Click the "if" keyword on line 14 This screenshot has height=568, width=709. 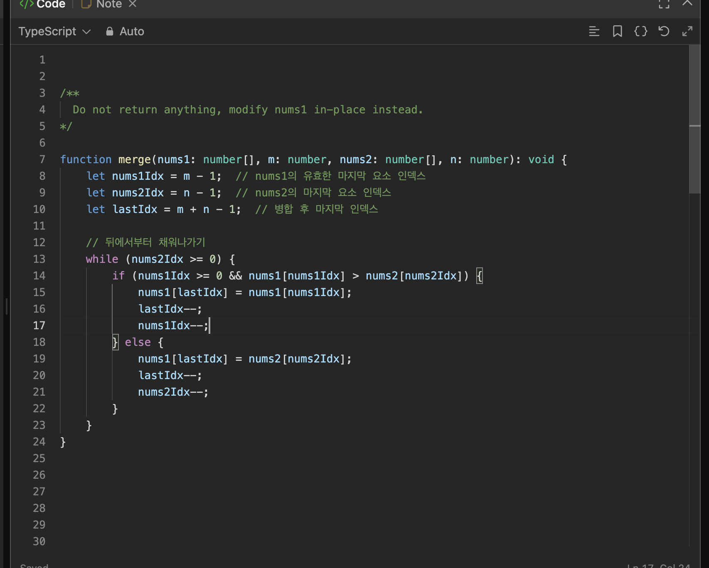(x=118, y=276)
